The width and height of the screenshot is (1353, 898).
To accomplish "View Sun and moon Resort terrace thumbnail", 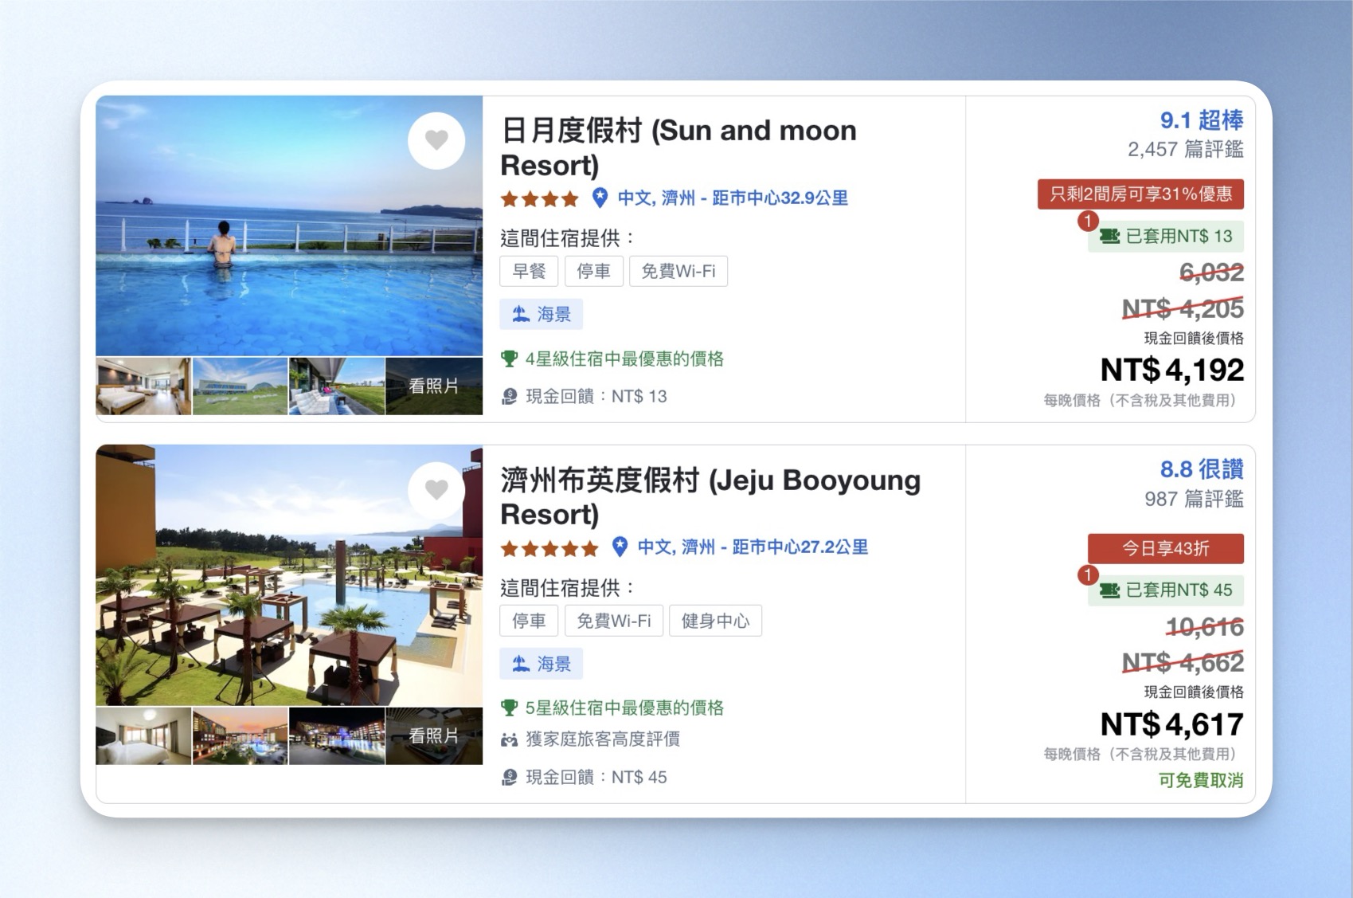I will 337,386.
